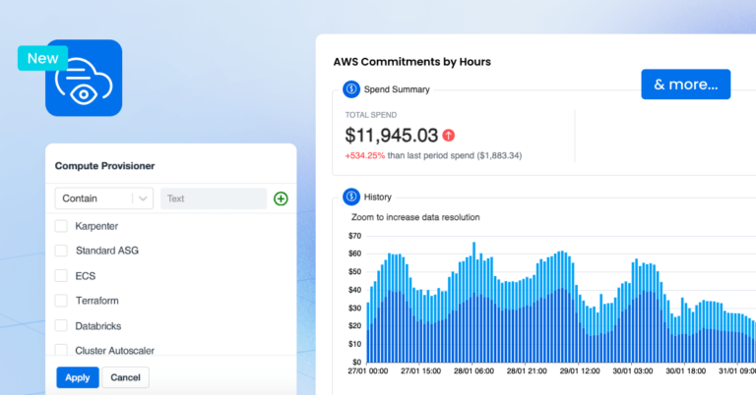Viewport: 756px width, 395px height.
Task: Click the Cancel button
Action: coord(125,377)
